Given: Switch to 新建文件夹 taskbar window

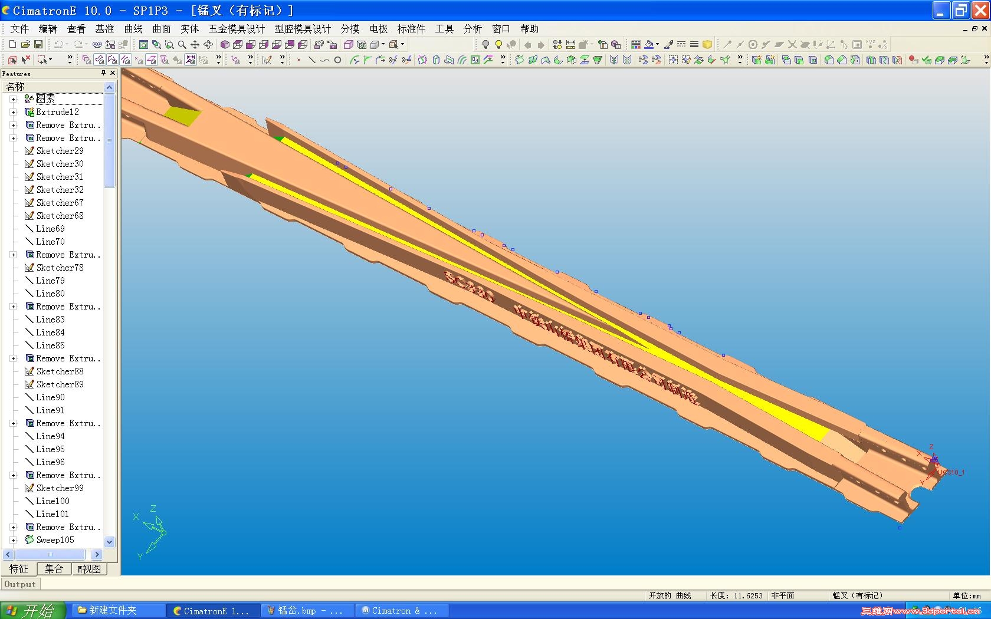Looking at the screenshot, I should pos(118,611).
